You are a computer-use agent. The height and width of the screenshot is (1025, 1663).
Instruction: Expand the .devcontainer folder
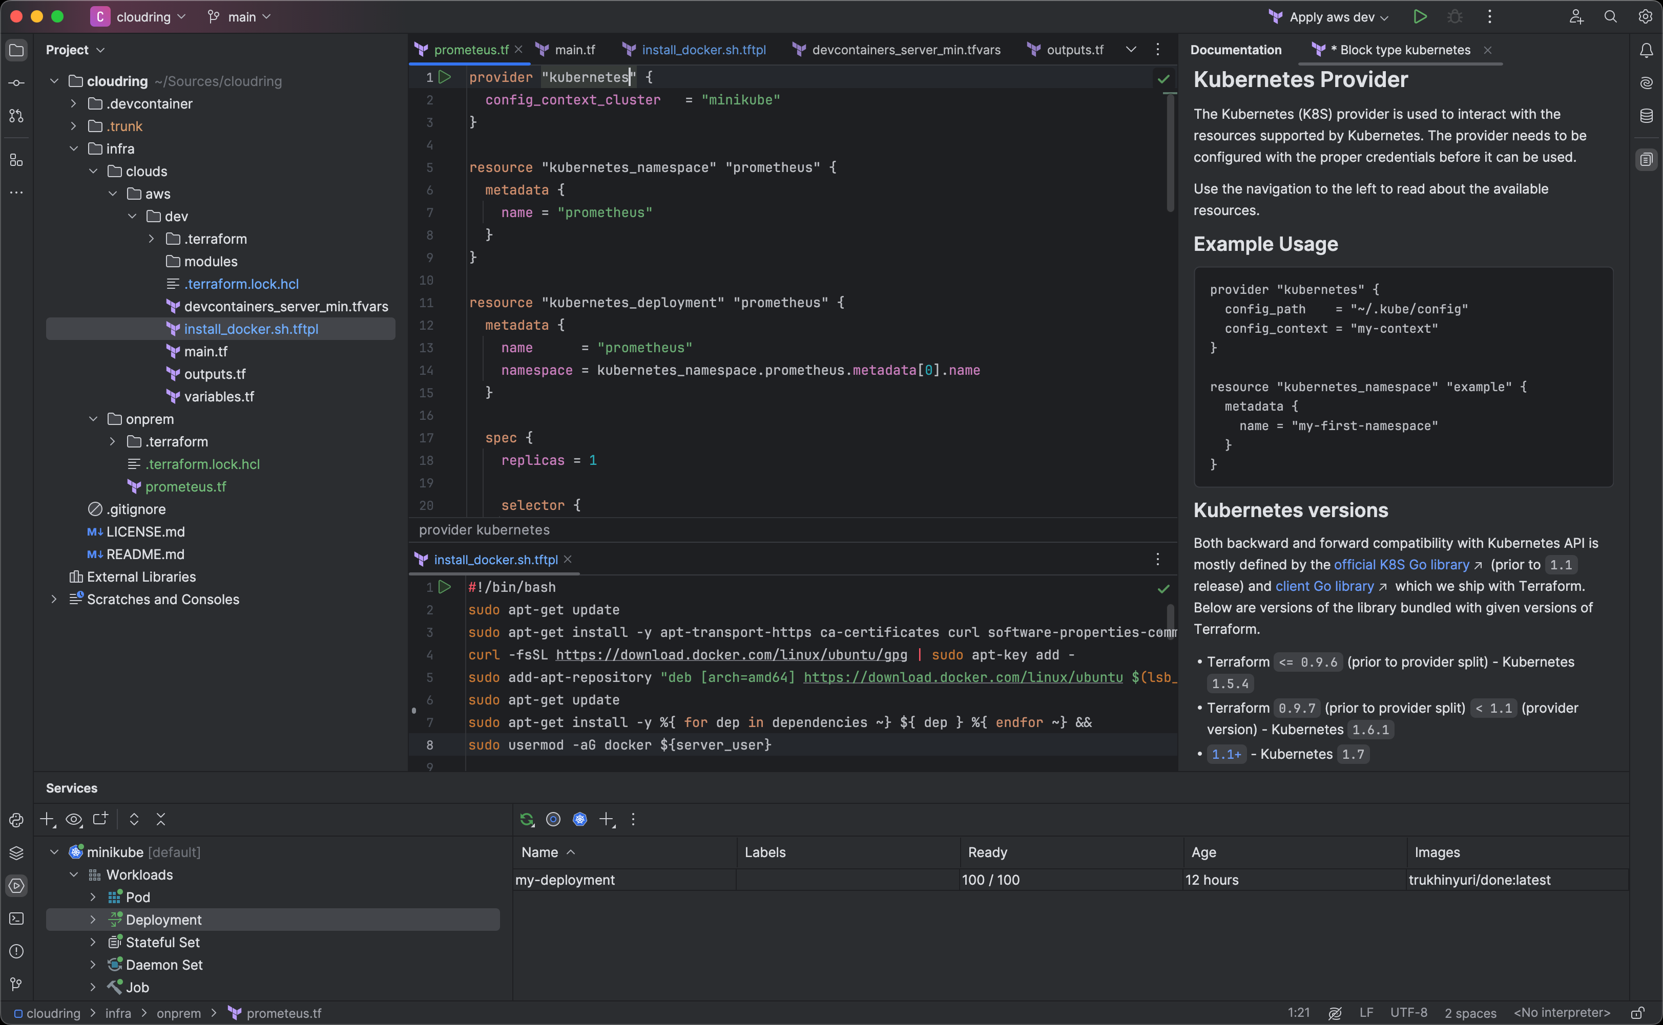tap(74, 104)
